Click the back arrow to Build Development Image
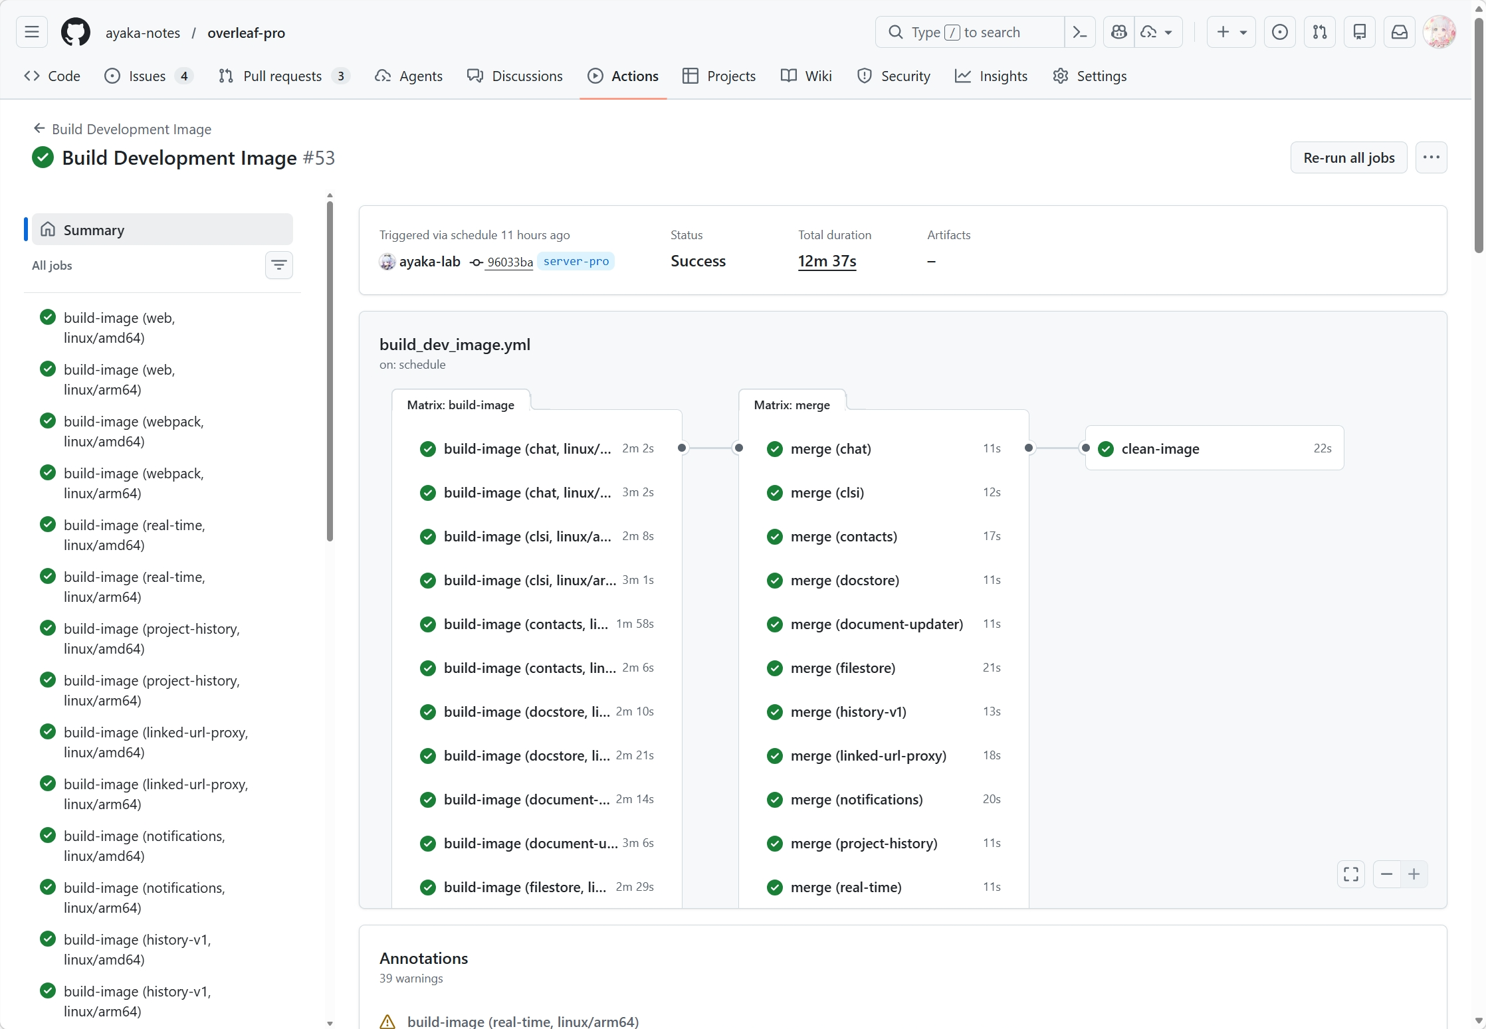The width and height of the screenshot is (1486, 1029). coord(39,129)
